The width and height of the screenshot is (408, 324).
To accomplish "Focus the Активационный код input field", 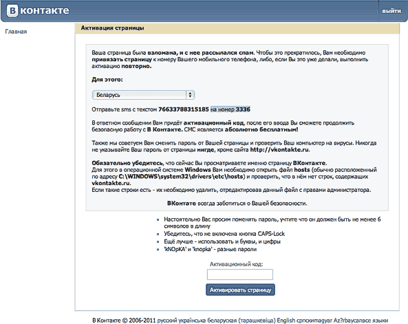I will click(x=240, y=274).
